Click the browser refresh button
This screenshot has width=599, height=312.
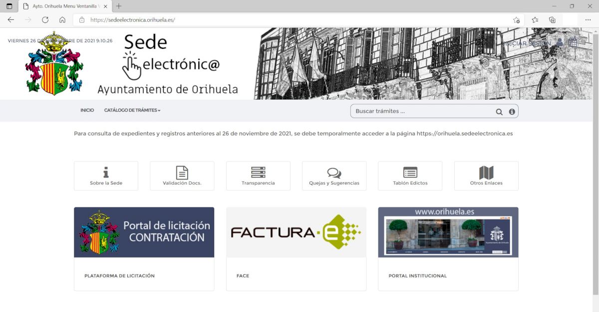click(45, 20)
